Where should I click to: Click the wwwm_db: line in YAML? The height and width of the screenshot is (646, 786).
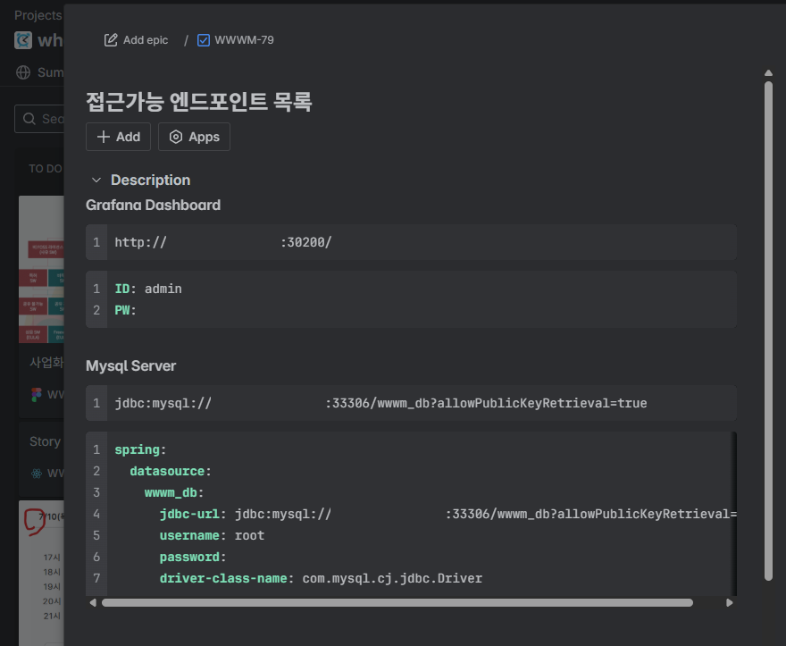point(174,493)
